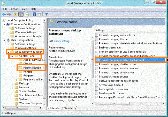The width and height of the screenshot is (168, 117).
Task: Collapse the Computer Configuration tree node
Action: [4, 25]
